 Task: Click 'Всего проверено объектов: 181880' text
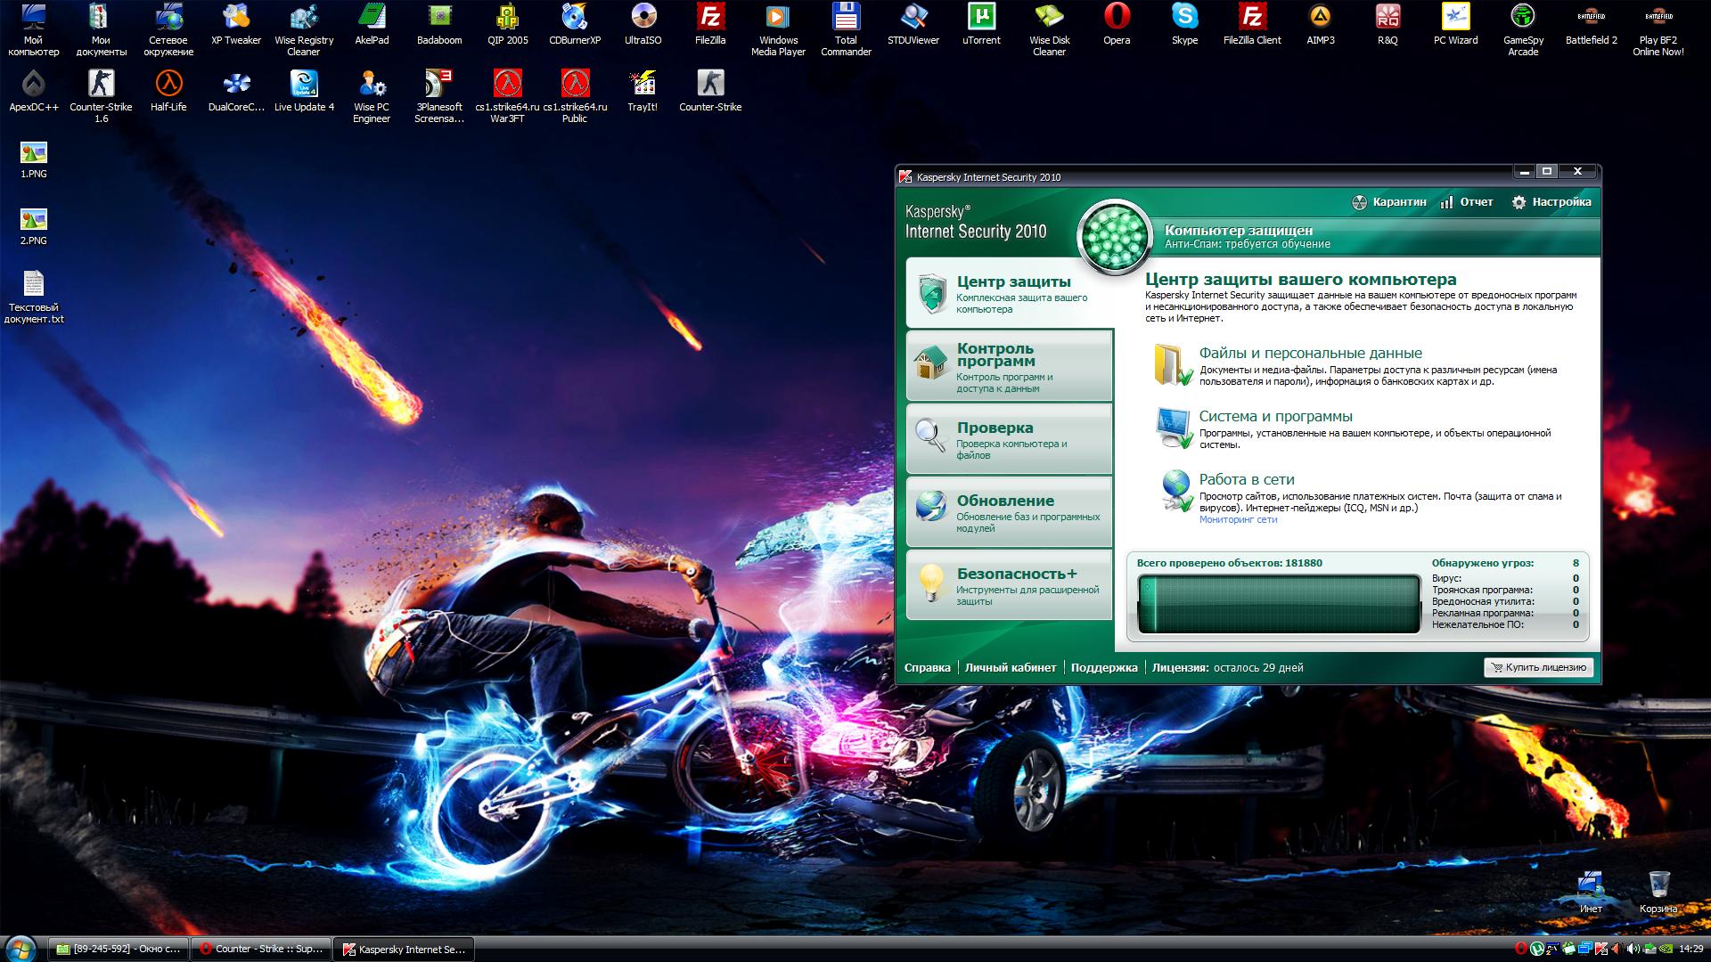[x=1229, y=563]
